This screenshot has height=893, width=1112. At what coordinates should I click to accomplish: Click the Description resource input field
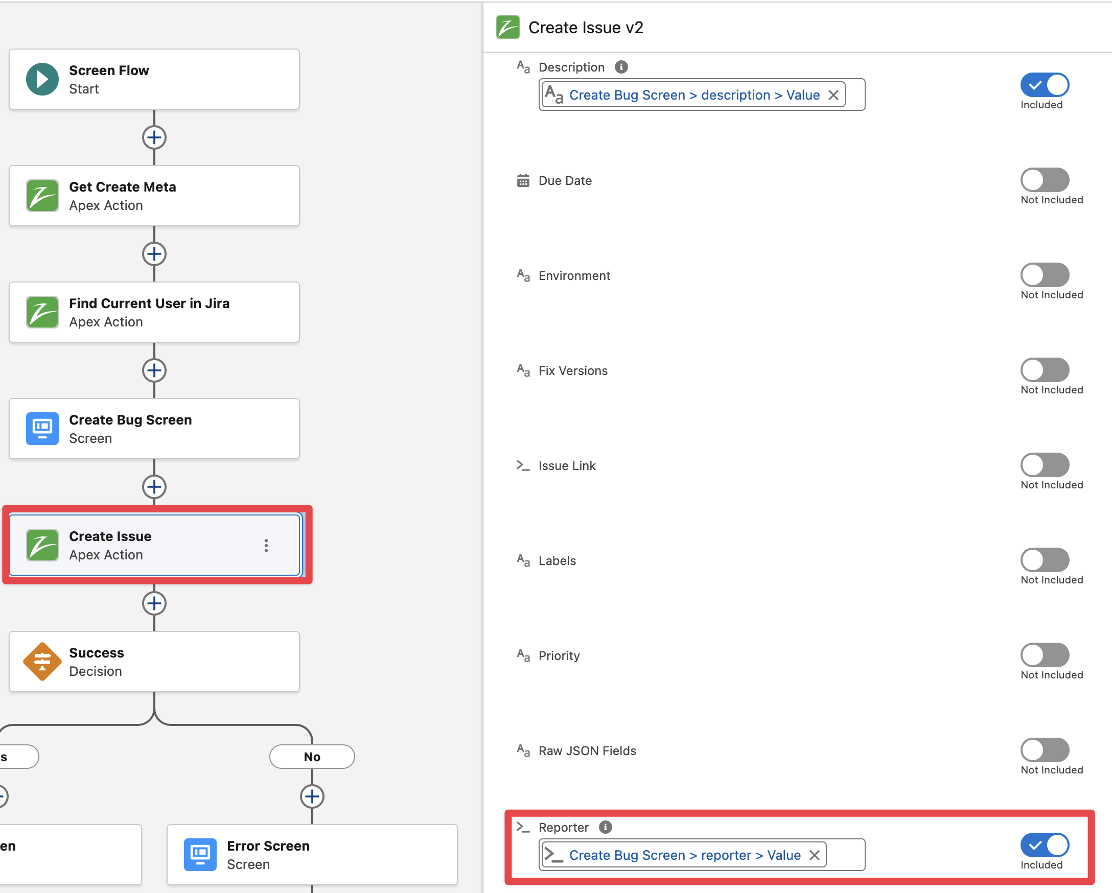(x=854, y=95)
